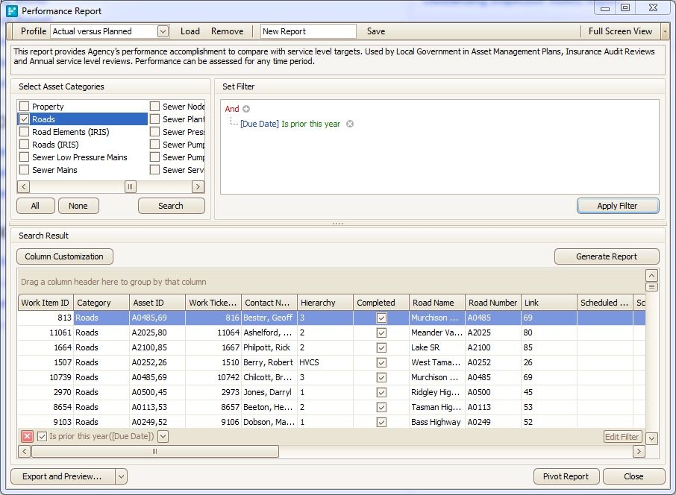Click the Generate Report button
This screenshot has height=495, width=676.
(606, 256)
